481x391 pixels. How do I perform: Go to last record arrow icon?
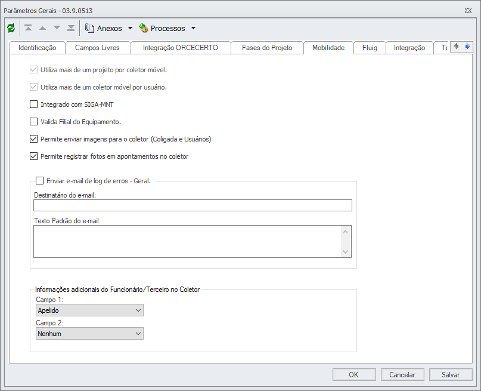71,28
